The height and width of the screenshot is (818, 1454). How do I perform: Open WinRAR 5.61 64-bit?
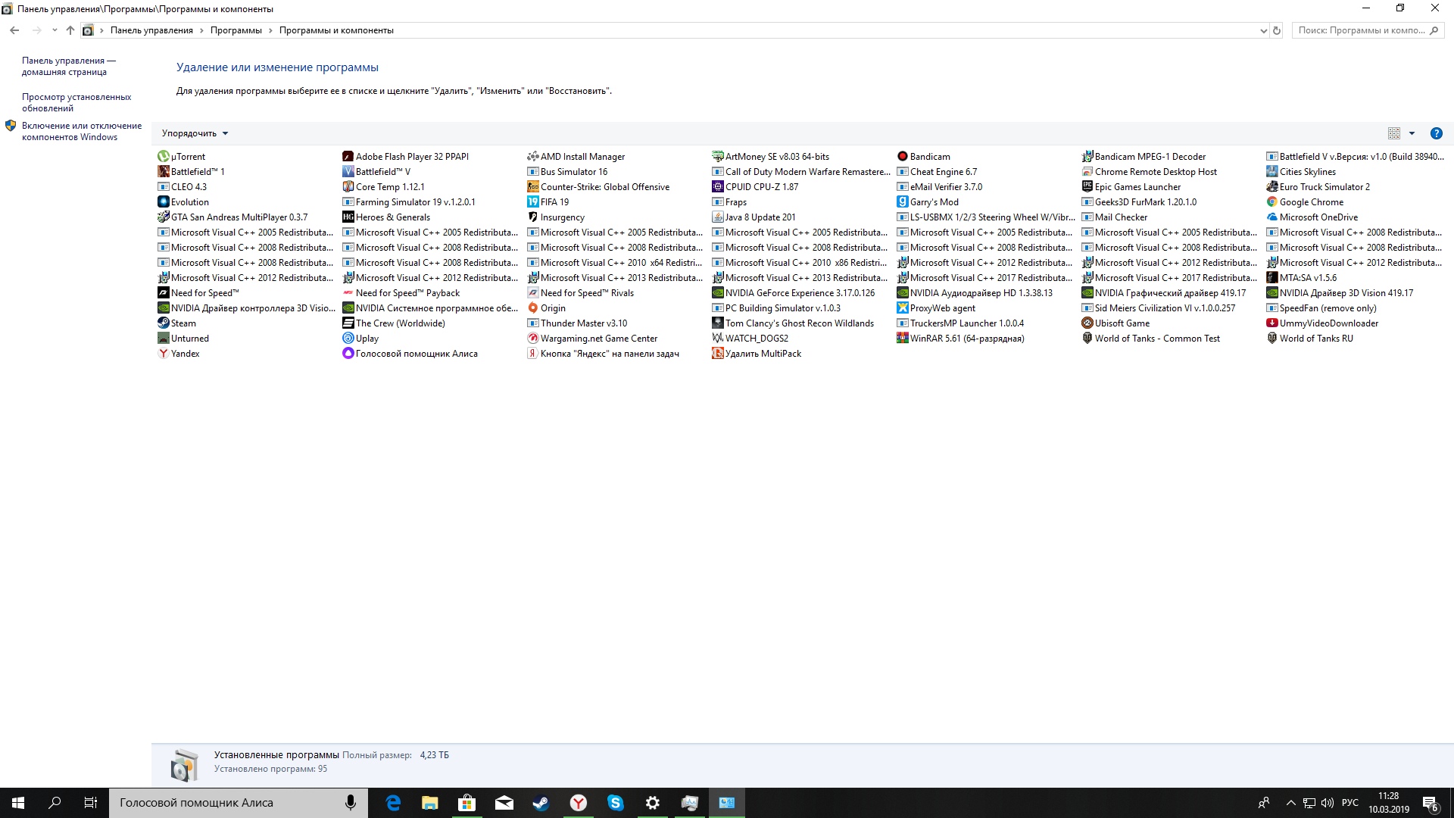coord(966,338)
